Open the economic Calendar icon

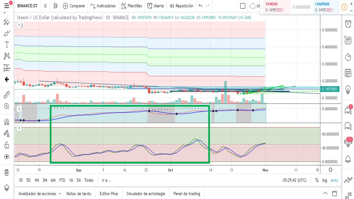pyautogui.click(x=348, y=73)
